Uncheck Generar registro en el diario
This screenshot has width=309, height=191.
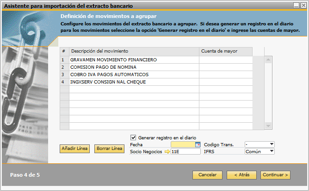click(x=134, y=137)
